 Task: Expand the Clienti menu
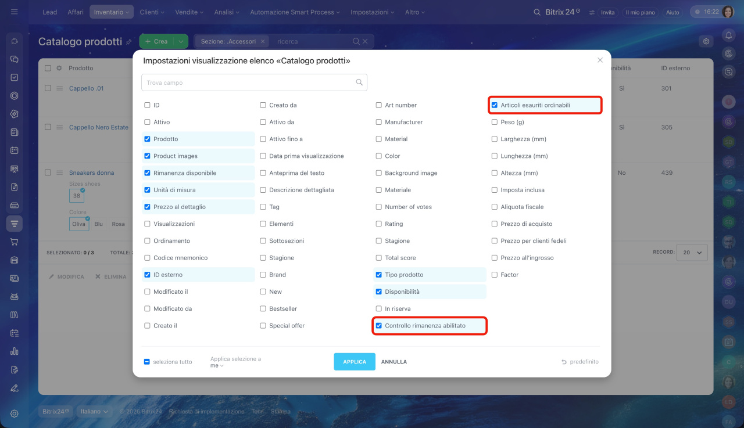coord(152,12)
